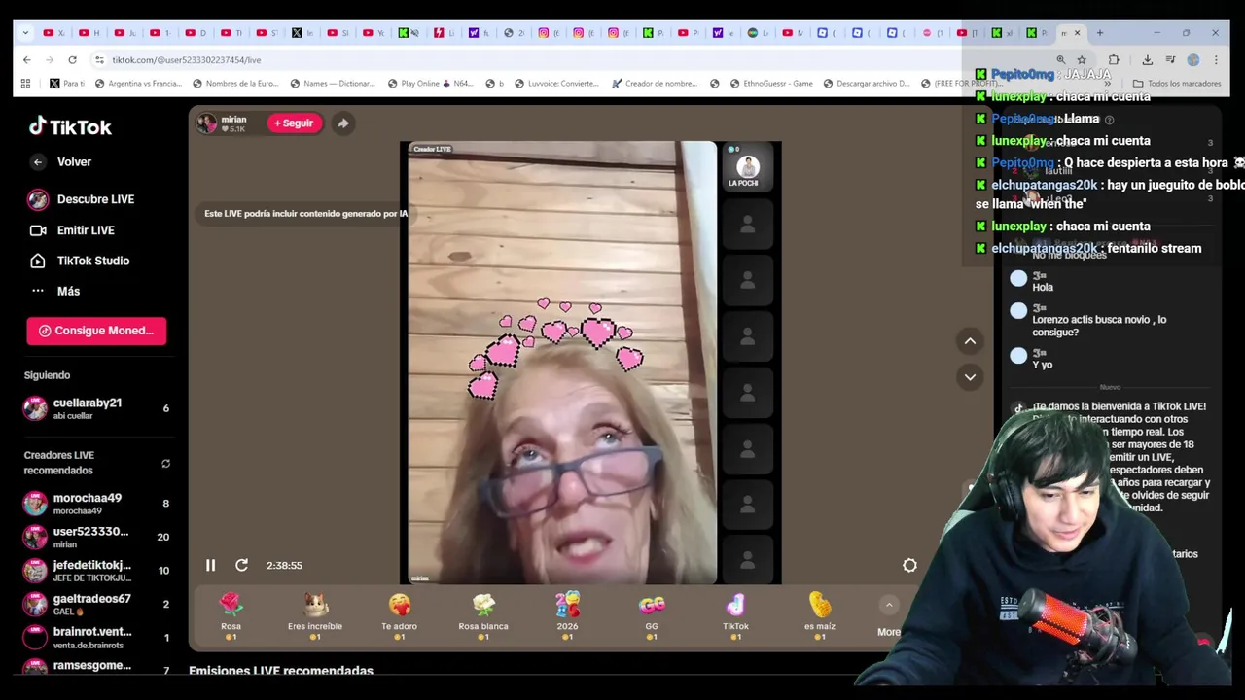
Task: Send the Rosa gift
Action: (x=231, y=616)
